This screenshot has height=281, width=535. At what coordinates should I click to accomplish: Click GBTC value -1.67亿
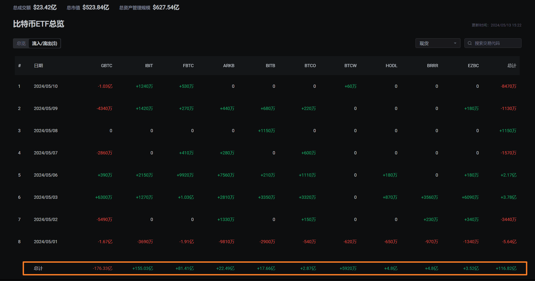[x=105, y=242]
